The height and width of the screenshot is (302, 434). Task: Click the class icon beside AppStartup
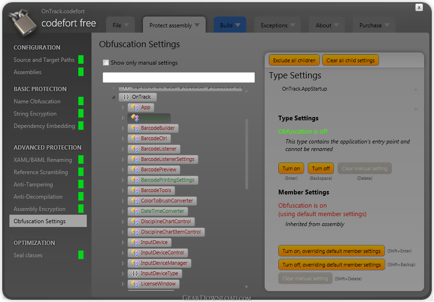(x=135, y=117)
